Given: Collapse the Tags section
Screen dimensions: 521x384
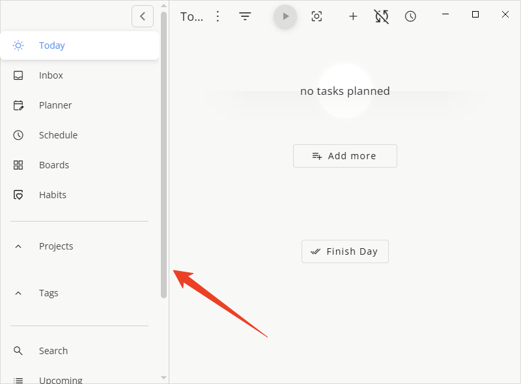Looking at the screenshot, I should (18, 293).
